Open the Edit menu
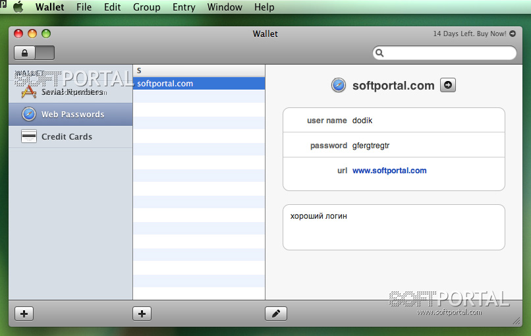 click(113, 7)
